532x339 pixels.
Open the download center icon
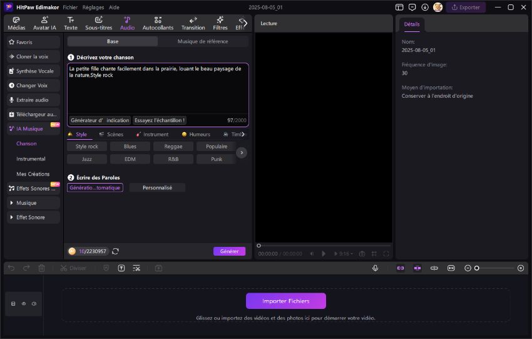(x=425, y=7)
